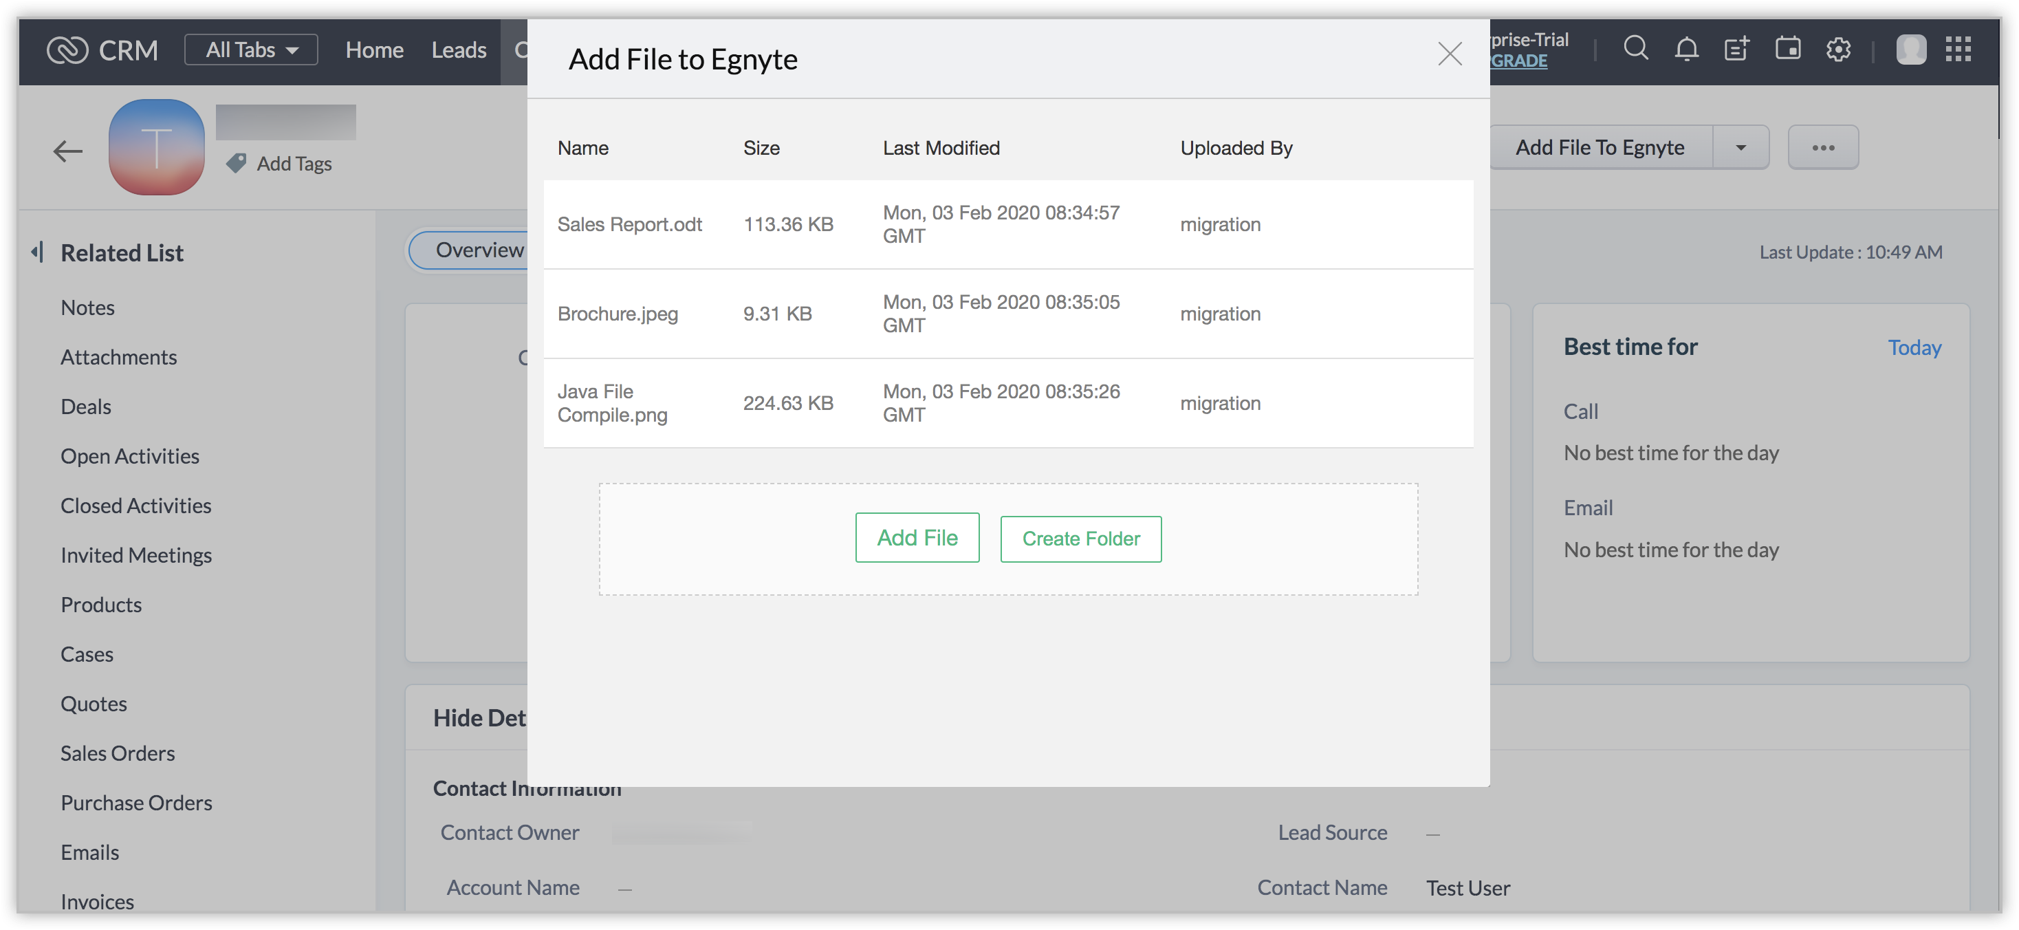
Task: Click the user profile avatar
Action: click(x=1911, y=49)
